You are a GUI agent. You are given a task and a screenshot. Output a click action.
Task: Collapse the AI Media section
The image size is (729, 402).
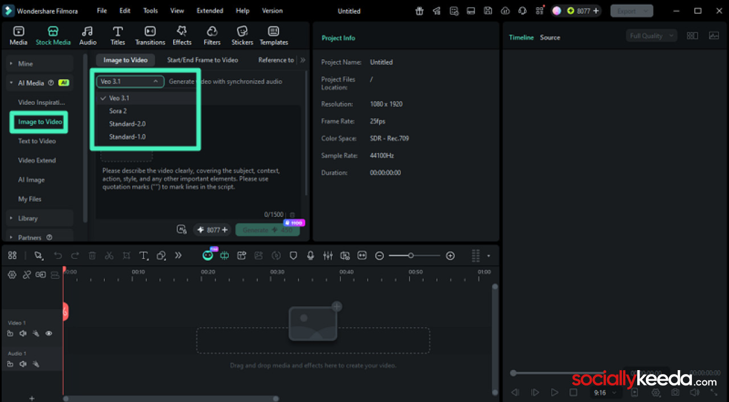40,83
